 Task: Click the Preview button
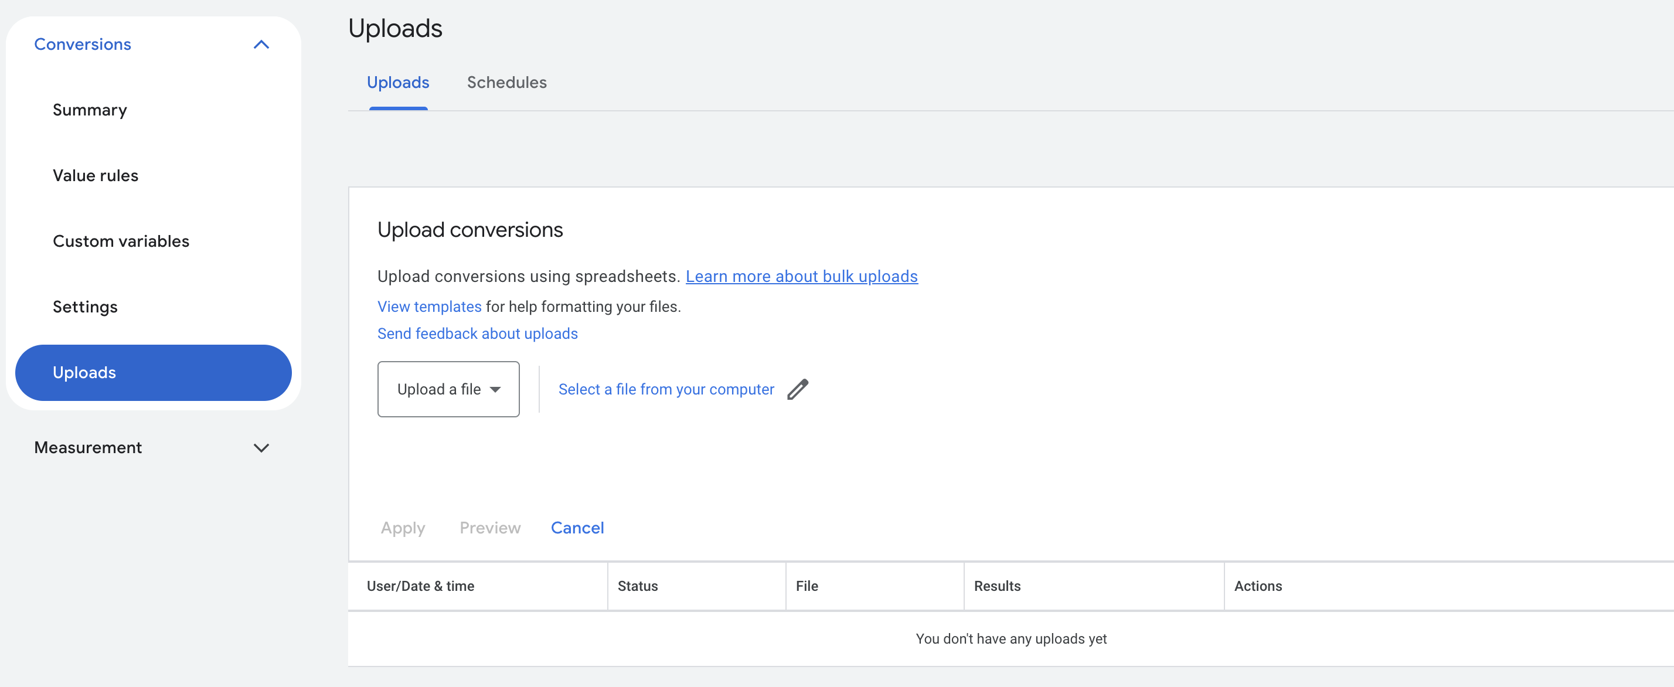490,528
